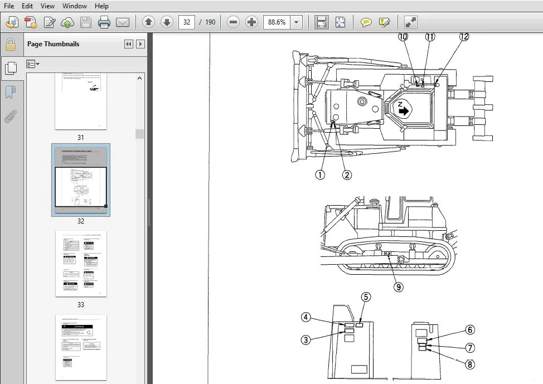The width and height of the screenshot is (543, 384).
Task: Open the thumbnail options menu dropdown
Action: 33,64
